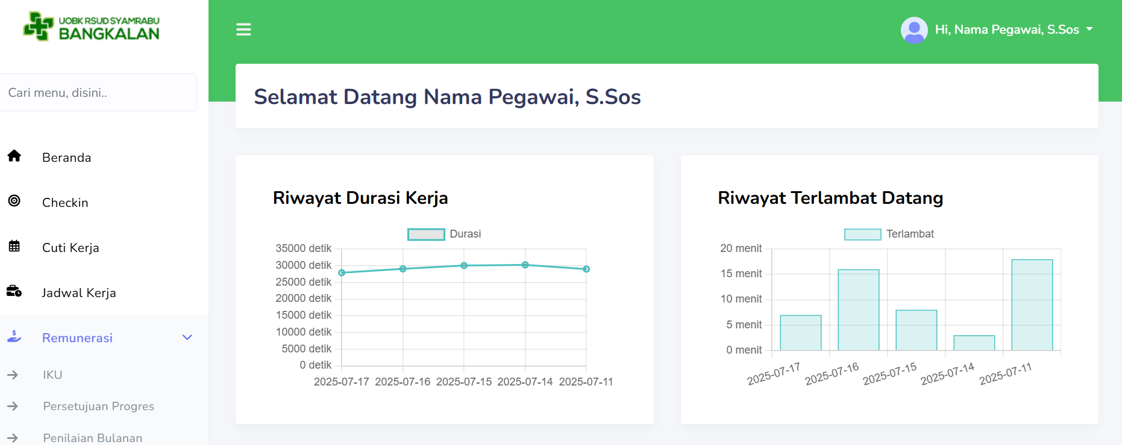1122x445 pixels.
Task: Focus the Cari menu search field
Action: click(98, 93)
